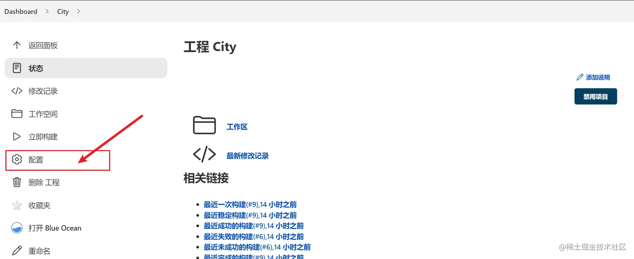
Task: Click the trash can icon beside 删除 工程
Action: 17,182
